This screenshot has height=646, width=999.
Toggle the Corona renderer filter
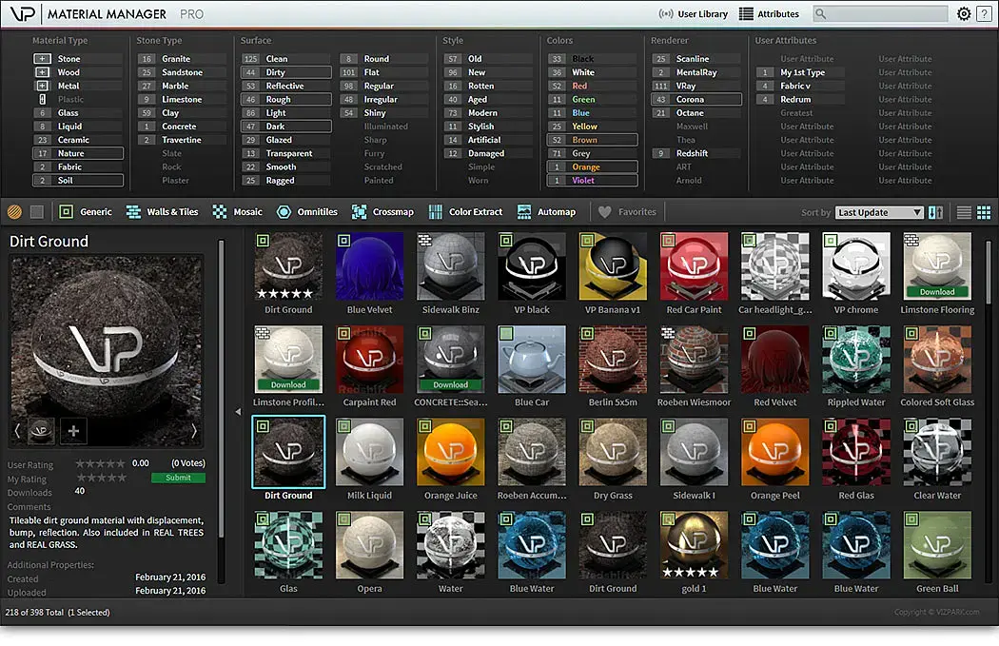(x=696, y=99)
